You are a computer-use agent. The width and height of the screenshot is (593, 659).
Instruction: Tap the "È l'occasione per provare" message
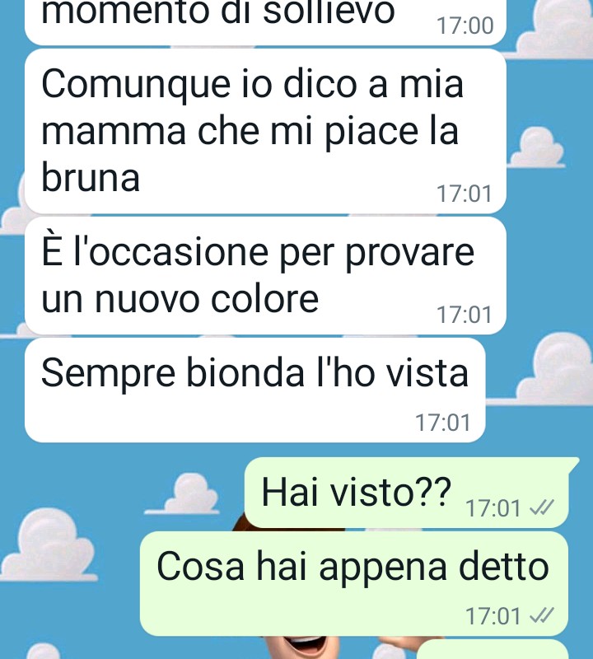coord(265,276)
